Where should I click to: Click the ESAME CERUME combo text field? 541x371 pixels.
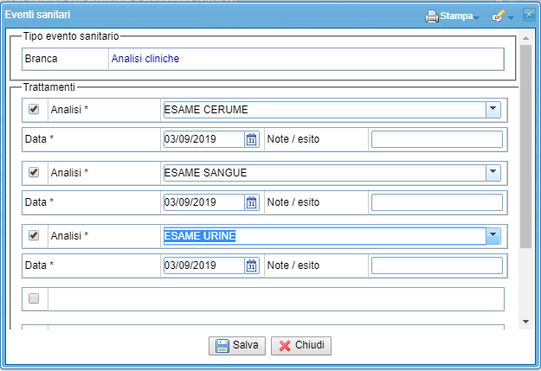(x=325, y=110)
